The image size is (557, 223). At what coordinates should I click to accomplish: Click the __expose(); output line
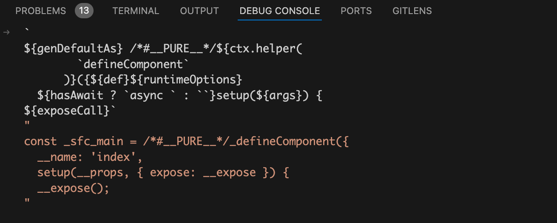tap(74, 188)
